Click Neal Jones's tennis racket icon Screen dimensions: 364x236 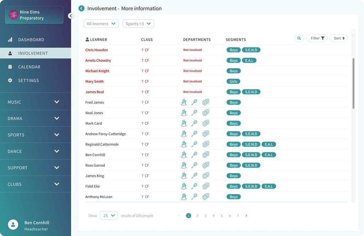pos(194,113)
